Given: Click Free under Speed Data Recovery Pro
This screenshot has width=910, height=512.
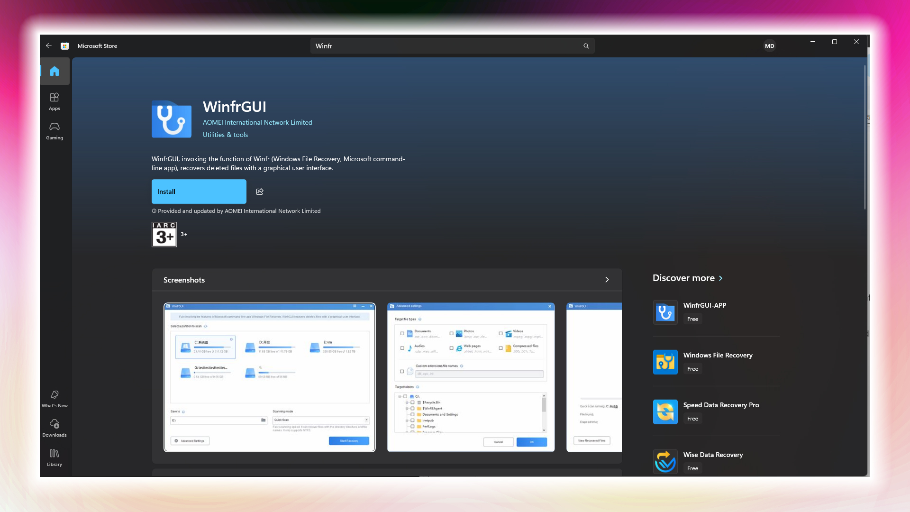Looking at the screenshot, I should point(693,419).
